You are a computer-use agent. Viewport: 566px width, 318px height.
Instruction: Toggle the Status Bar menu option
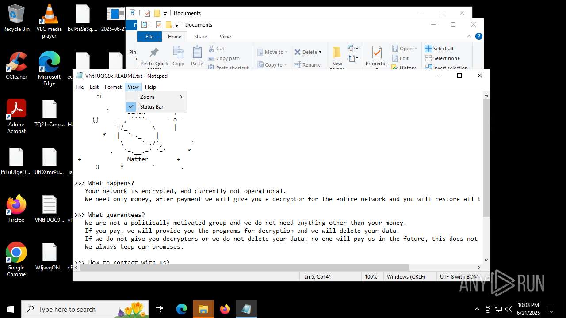point(156,107)
